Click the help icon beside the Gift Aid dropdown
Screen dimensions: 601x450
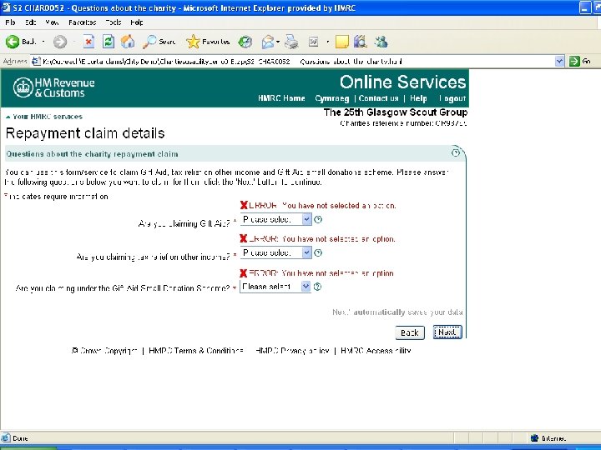(318, 219)
